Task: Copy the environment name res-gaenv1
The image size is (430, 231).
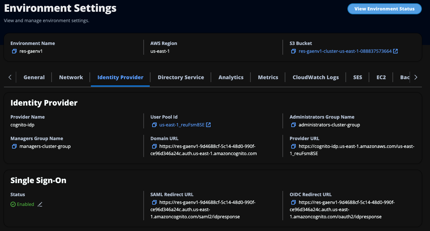Action: click(13, 51)
